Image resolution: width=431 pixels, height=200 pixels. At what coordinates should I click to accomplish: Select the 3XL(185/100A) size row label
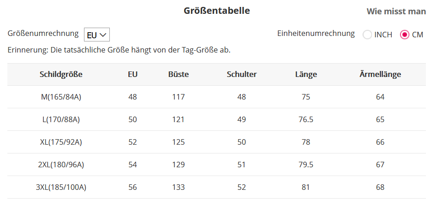coord(61,187)
